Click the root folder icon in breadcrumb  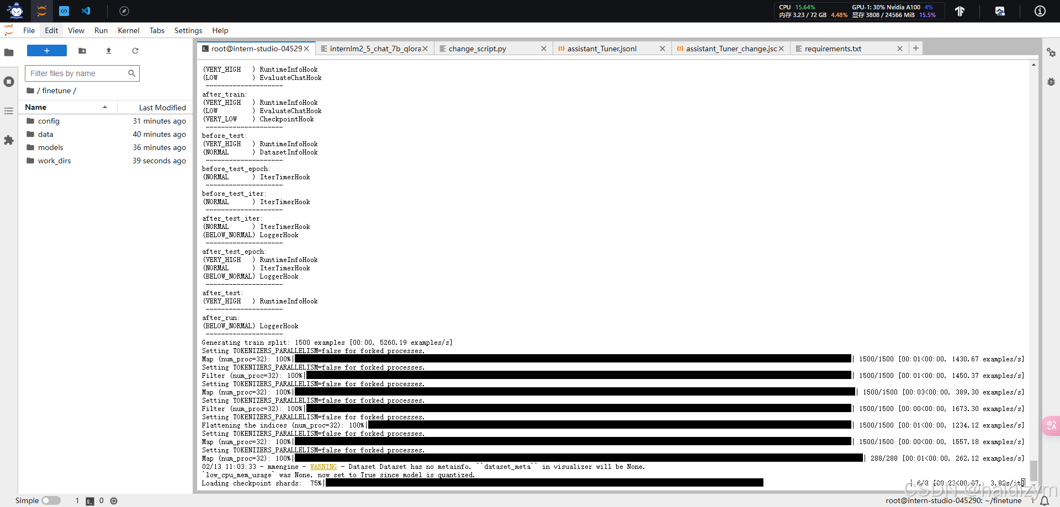pos(30,90)
